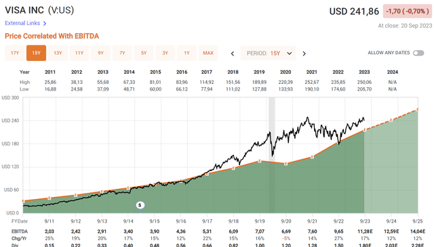Click the EBITDA value 9,65 for 9/22
Viewport: 434px width, 247px height.
point(338,231)
